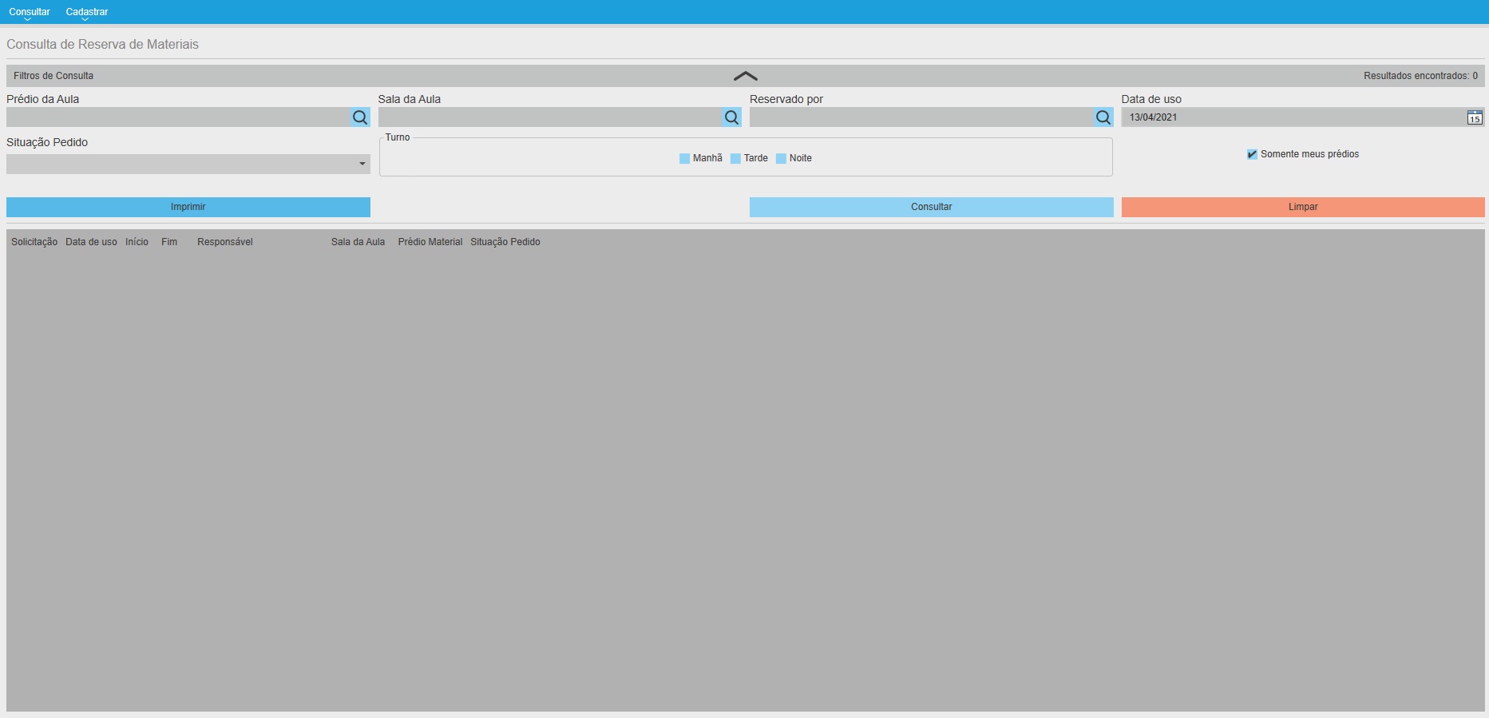
Task: Open the Prédio da Aula search lookup
Action: click(360, 117)
